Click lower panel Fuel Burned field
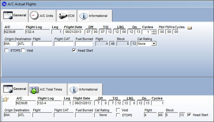 click(x=84, y=115)
